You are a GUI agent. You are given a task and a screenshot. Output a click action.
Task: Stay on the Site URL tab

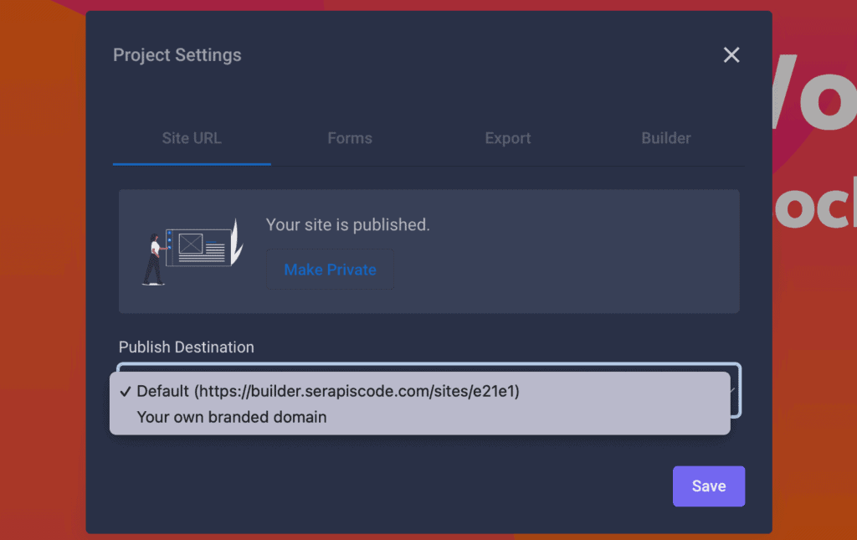click(x=191, y=138)
